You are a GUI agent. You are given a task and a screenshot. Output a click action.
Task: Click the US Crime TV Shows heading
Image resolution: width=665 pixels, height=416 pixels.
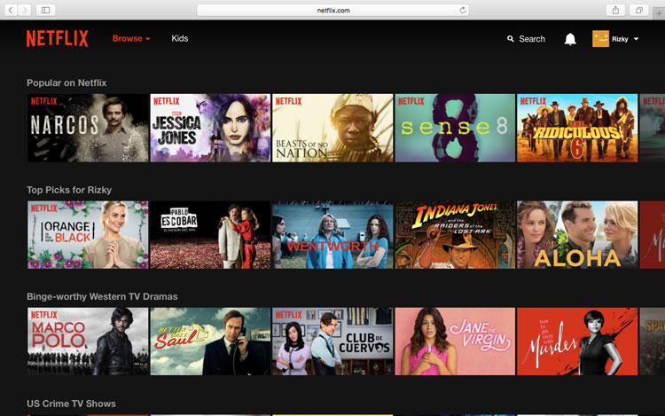(x=71, y=404)
